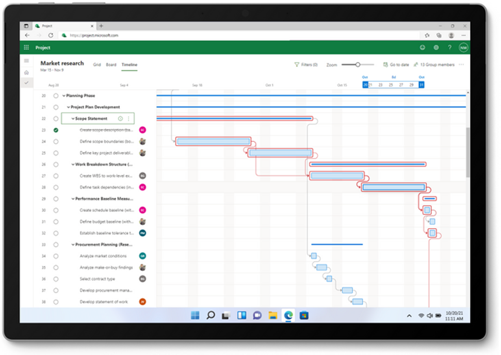Mark Create WBS to work-level complete
This screenshot has width=501, height=355.
[x=56, y=176]
